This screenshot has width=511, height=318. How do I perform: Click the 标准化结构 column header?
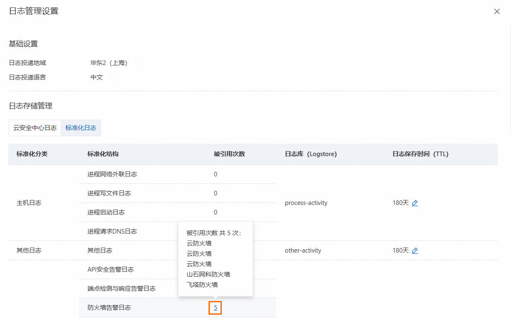point(103,154)
